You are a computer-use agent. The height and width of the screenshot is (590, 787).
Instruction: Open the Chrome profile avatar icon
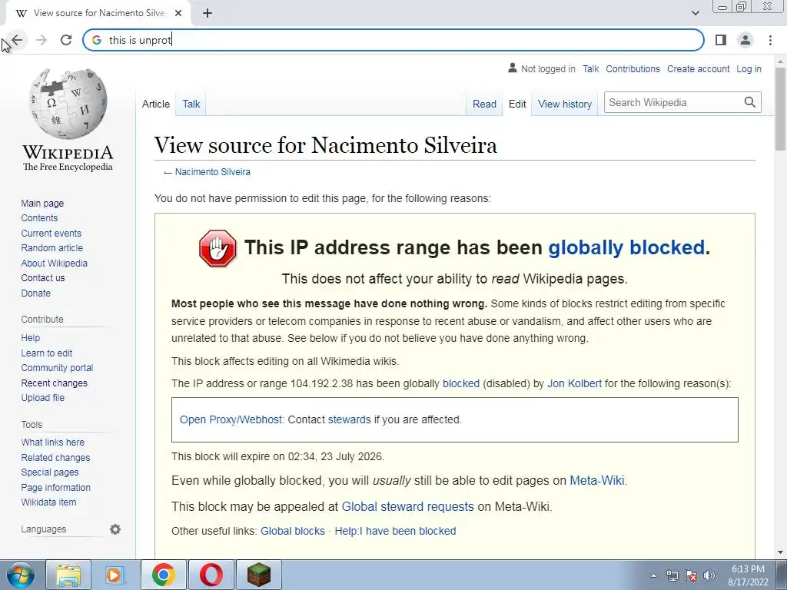point(745,40)
